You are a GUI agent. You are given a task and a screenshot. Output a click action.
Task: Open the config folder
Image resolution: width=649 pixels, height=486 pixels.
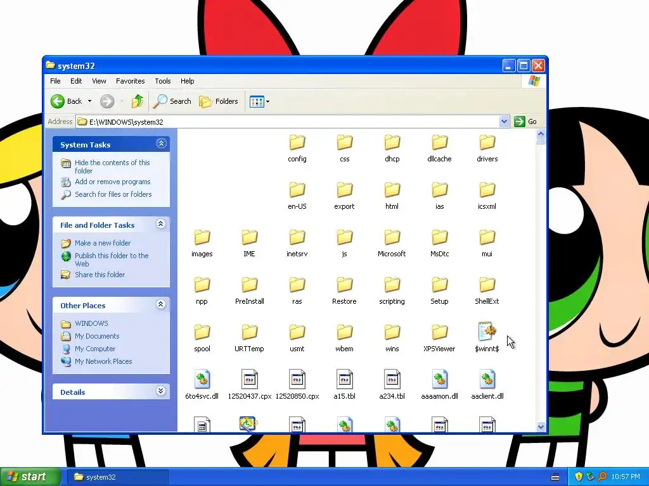pyautogui.click(x=297, y=148)
